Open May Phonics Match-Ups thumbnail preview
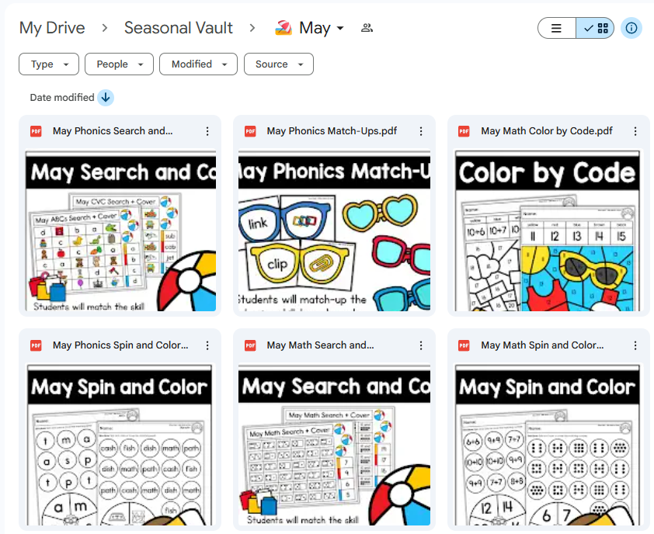This screenshot has height=534, width=654. click(334, 231)
